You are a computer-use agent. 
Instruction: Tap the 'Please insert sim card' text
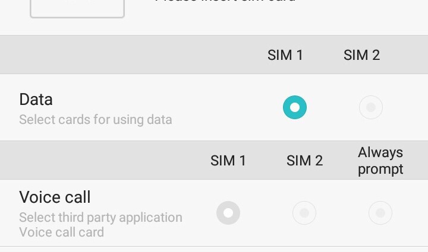coord(226,2)
